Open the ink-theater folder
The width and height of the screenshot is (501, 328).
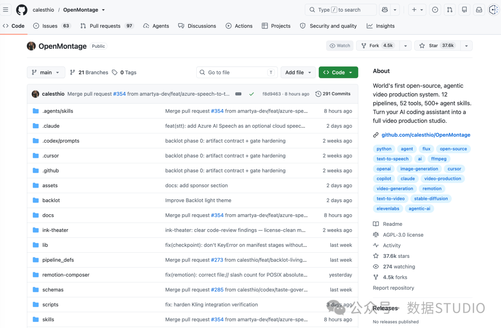(55, 230)
